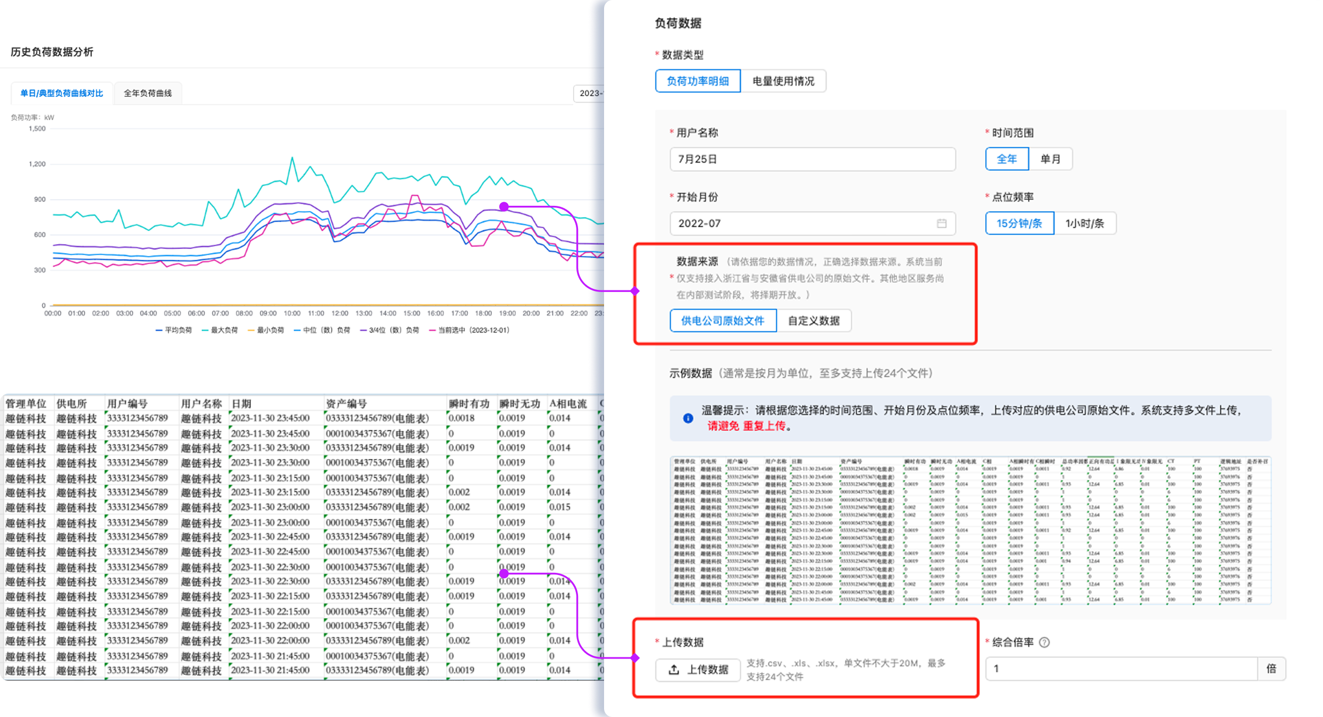1323x717 pixels.
Task: Open the date picker showing 2023-
Action: pyautogui.click(x=589, y=93)
